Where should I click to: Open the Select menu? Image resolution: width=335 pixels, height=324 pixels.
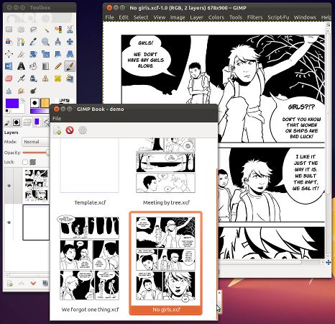(141, 17)
